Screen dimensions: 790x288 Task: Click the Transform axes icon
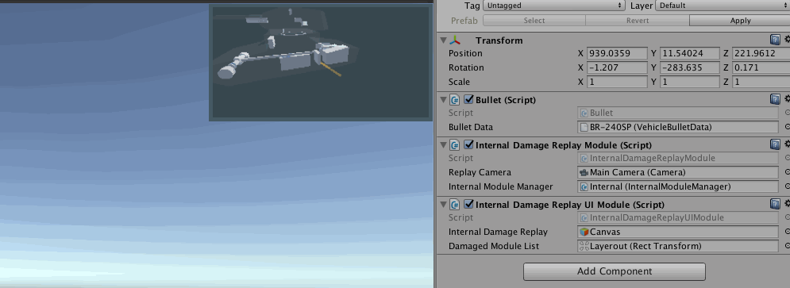click(x=455, y=40)
